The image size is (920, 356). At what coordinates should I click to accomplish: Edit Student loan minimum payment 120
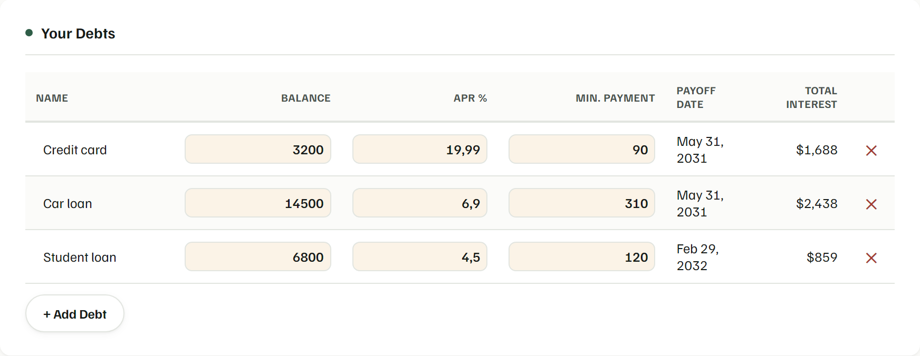(x=582, y=257)
